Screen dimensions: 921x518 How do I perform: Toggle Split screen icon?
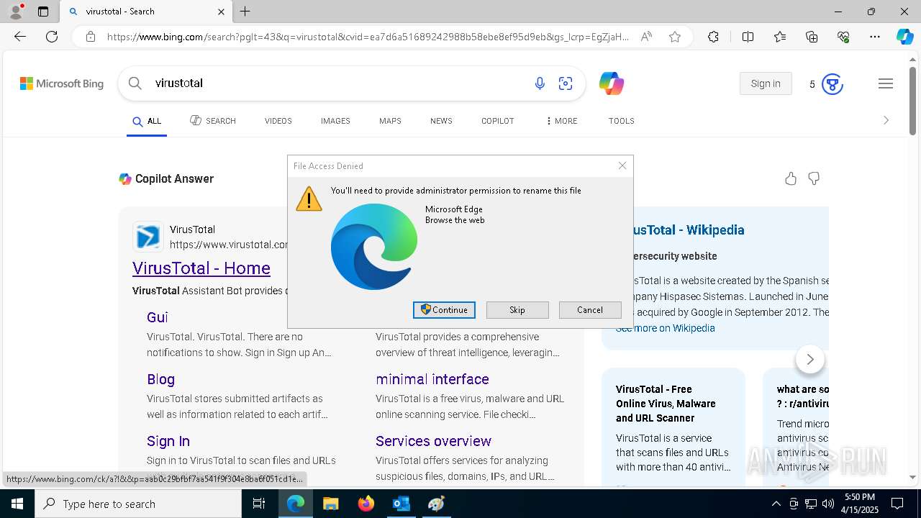tap(748, 37)
